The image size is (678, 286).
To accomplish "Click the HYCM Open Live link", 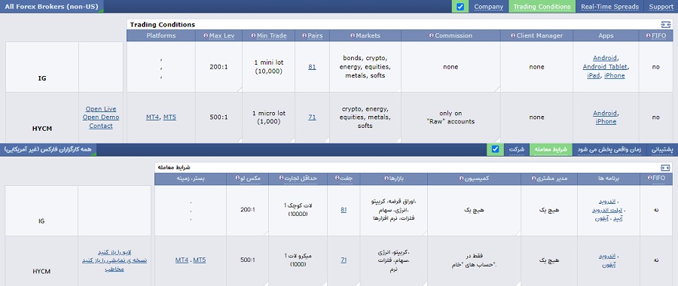I will pos(101,109).
